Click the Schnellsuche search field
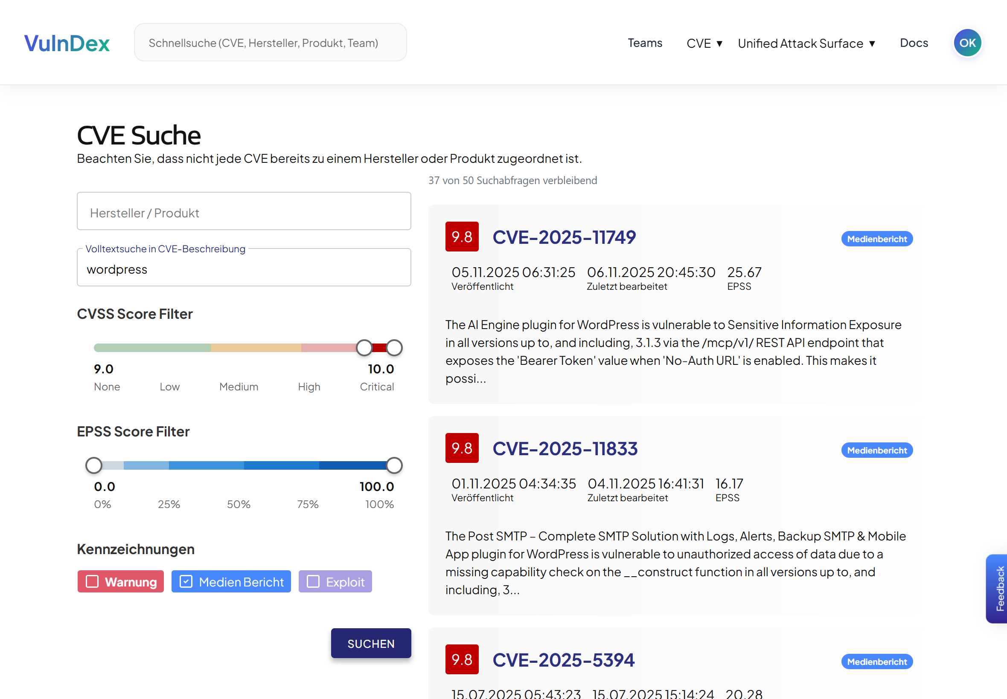 (x=270, y=42)
